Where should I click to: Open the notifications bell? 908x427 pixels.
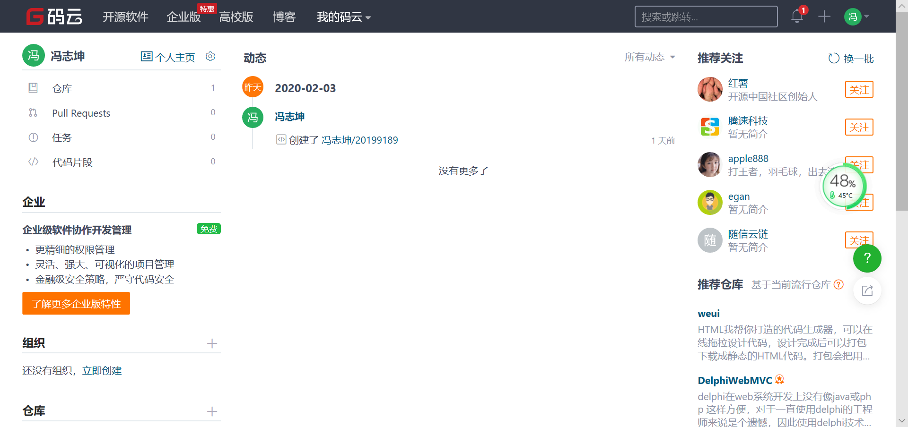797,17
